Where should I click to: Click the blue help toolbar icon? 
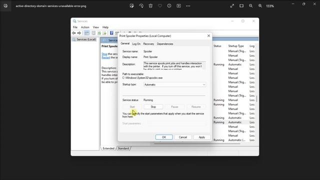click(111, 33)
